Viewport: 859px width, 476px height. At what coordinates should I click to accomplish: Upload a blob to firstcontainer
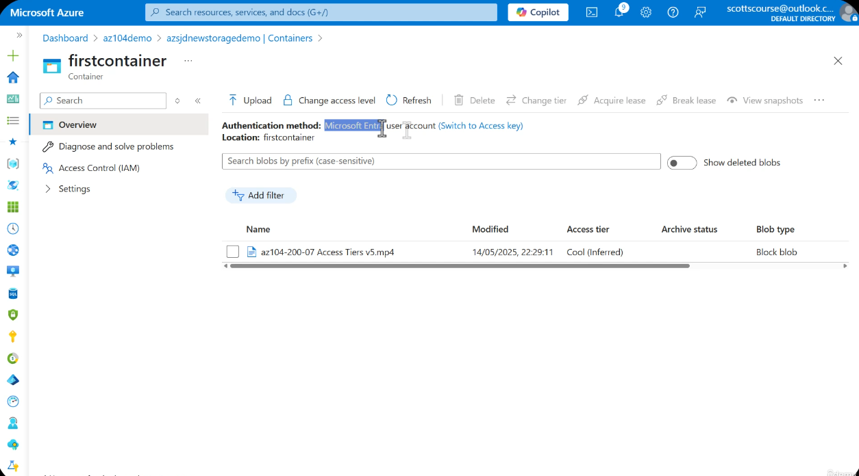[249, 100]
